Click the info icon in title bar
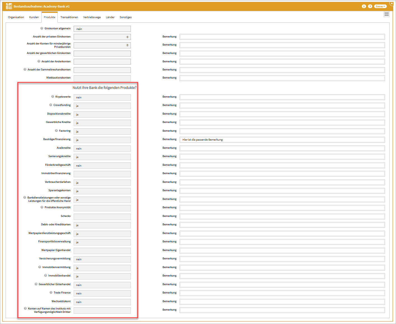Image resolution: width=396 pixels, height=324 pixels. [364, 6]
